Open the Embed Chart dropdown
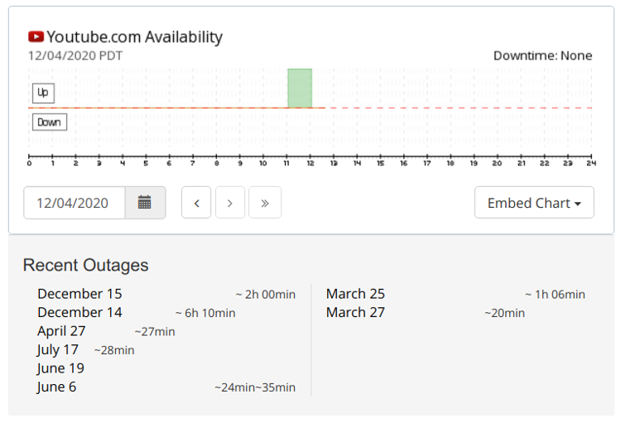 (x=534, y=203)
